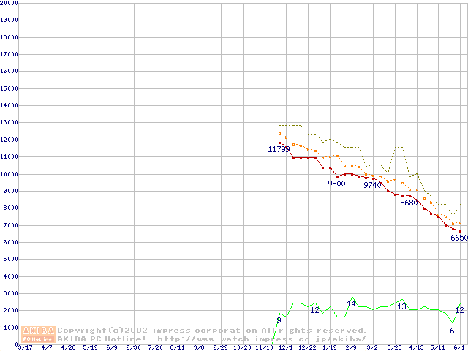468x351 pixels.
Task: Click the 12/1 date on x-axis
Action: [x=285, y=347]
